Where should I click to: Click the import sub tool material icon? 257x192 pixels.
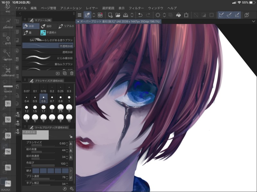tap(58, 74)
